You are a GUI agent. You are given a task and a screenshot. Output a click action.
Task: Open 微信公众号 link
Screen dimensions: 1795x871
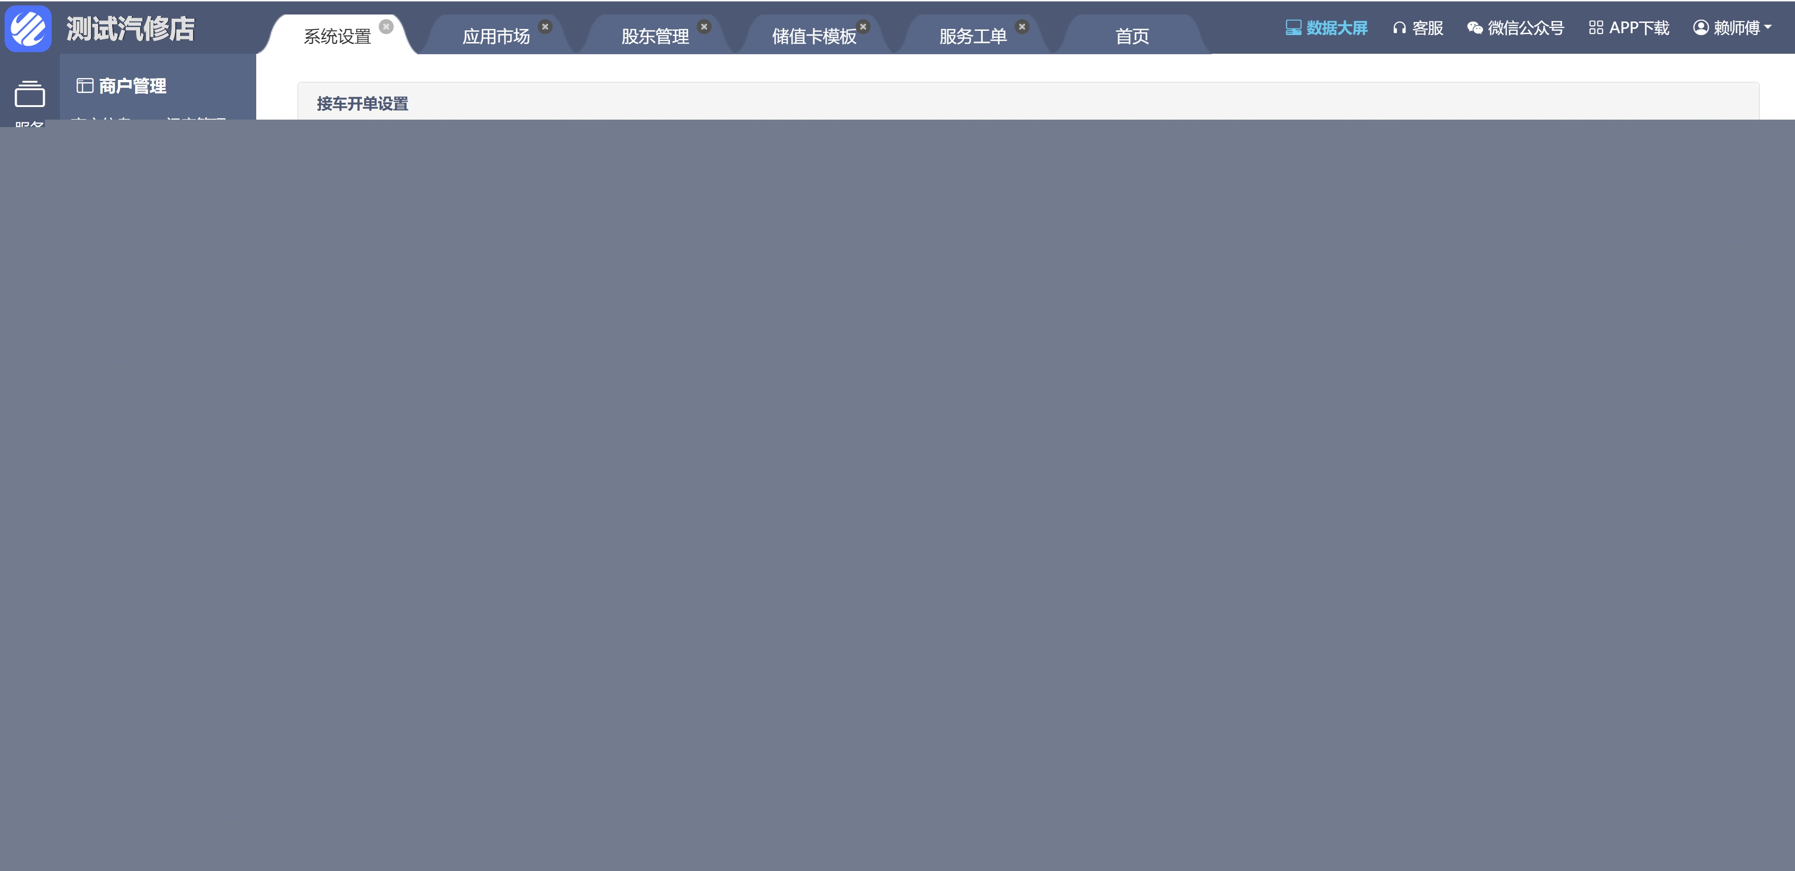pos(1515,28)
